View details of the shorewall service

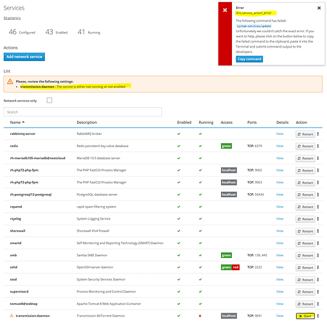(279, 231)
